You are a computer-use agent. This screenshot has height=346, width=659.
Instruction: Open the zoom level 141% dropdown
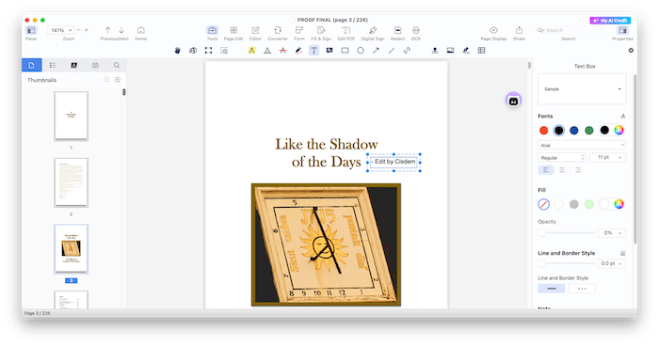[61, 30]
